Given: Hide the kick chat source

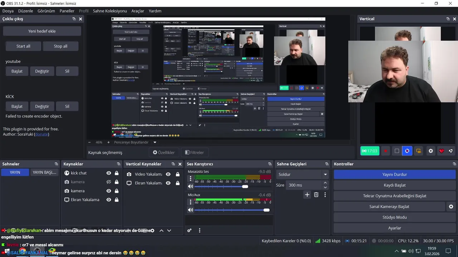Looking at the screenshot, I should click(109, 173).
